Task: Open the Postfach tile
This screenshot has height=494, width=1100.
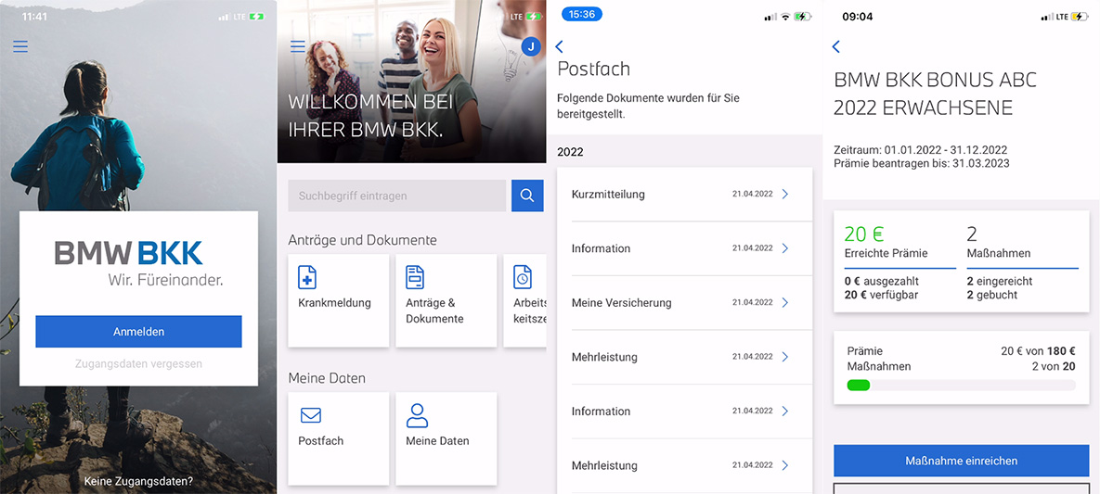Action: 338,438
